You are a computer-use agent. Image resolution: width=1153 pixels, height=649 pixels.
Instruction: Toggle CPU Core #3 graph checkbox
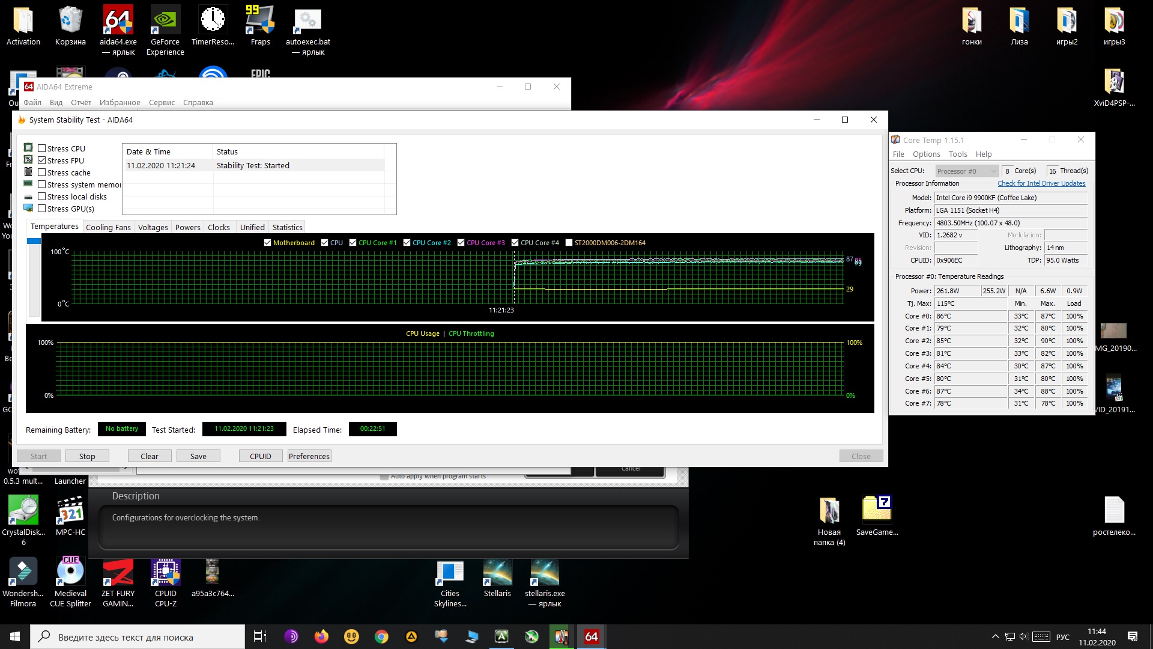(x=461, y=243)
